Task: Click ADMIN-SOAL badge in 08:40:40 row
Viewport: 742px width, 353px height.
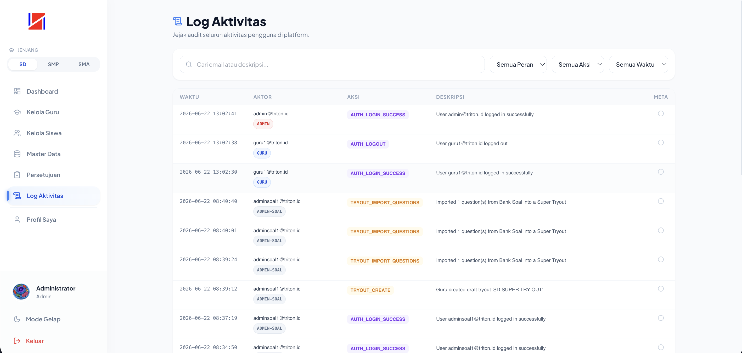Action: (269, 211)
